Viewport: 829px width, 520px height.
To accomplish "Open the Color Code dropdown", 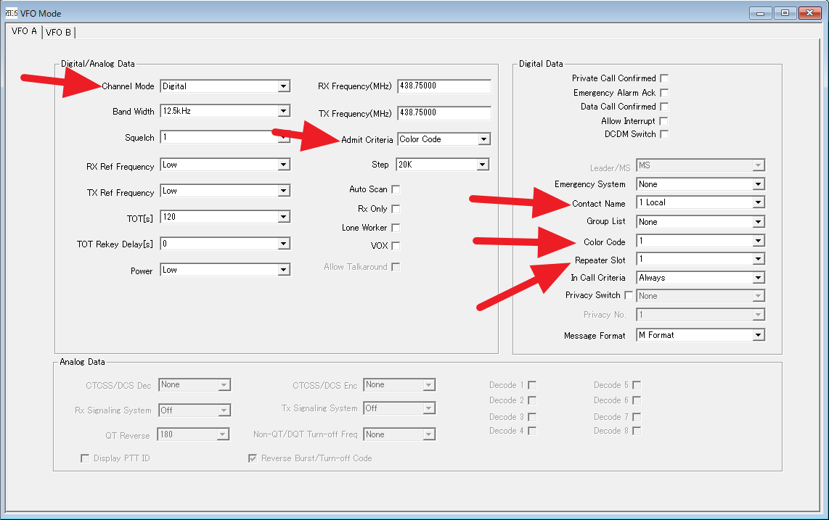I will [x=700, y=241].
